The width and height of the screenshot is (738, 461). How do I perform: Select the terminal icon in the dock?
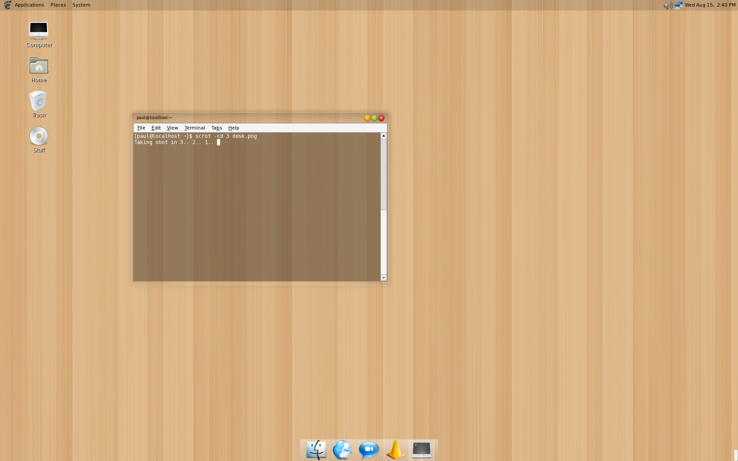click(x=422, y=450)
